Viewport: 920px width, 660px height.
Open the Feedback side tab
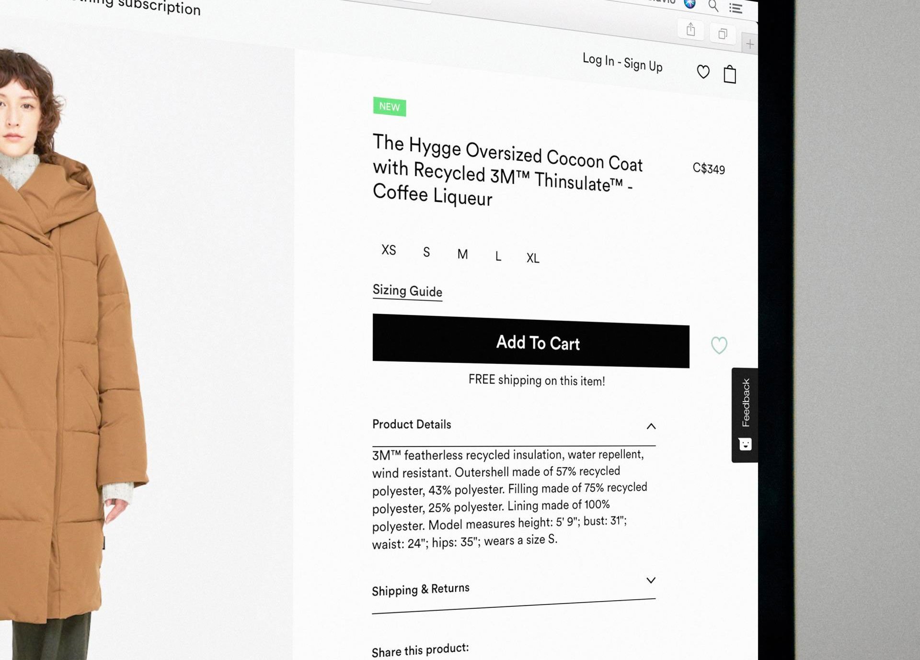[x=745, y=415]
